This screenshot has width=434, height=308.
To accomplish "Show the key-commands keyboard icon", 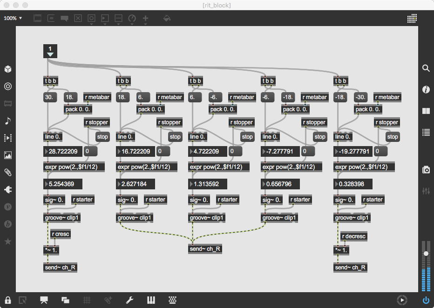I will pos(172,300).
